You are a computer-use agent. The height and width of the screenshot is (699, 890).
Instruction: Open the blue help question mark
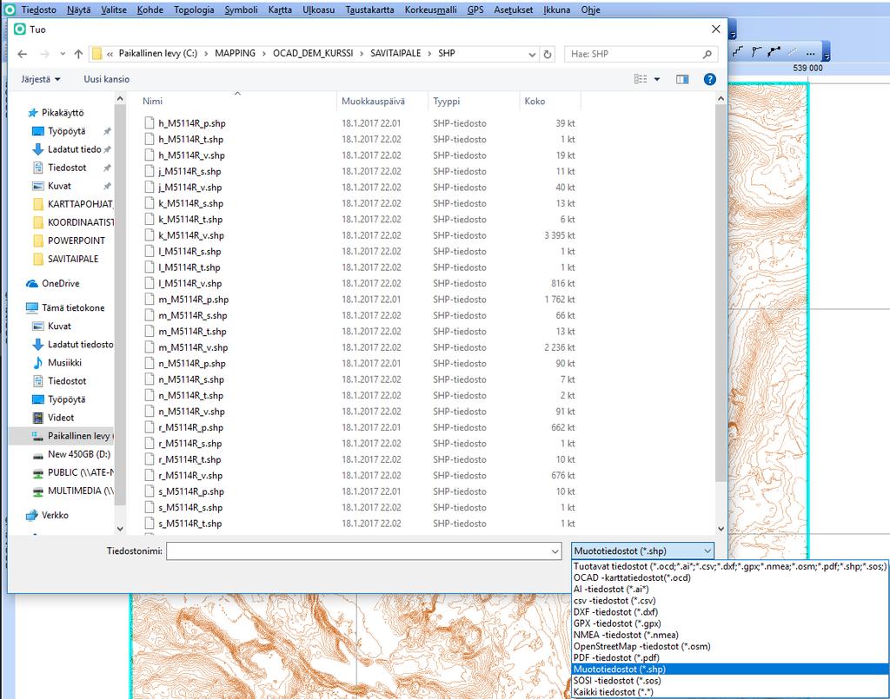(709, 79)
